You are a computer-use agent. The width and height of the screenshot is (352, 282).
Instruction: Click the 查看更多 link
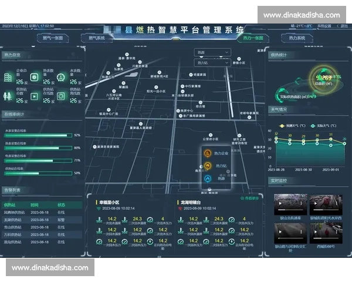click(251, 199)
